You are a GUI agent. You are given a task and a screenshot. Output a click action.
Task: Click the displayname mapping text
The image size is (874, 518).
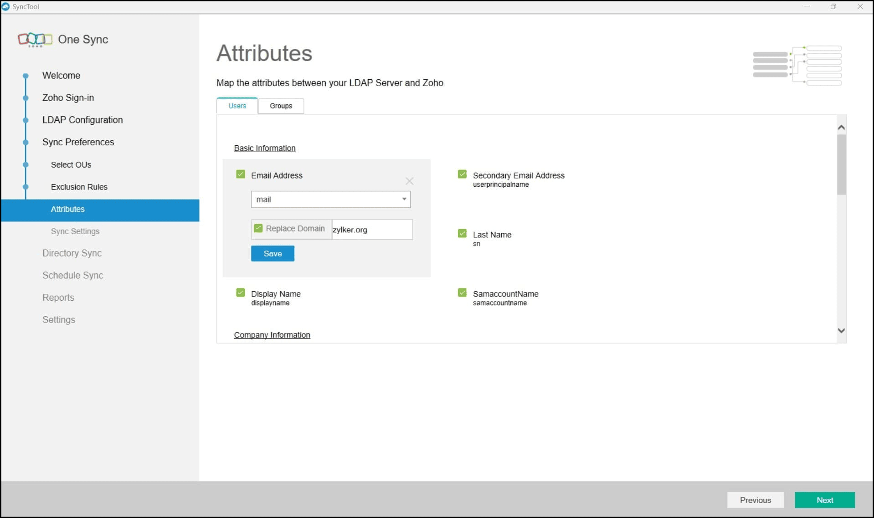click(270, 303)
